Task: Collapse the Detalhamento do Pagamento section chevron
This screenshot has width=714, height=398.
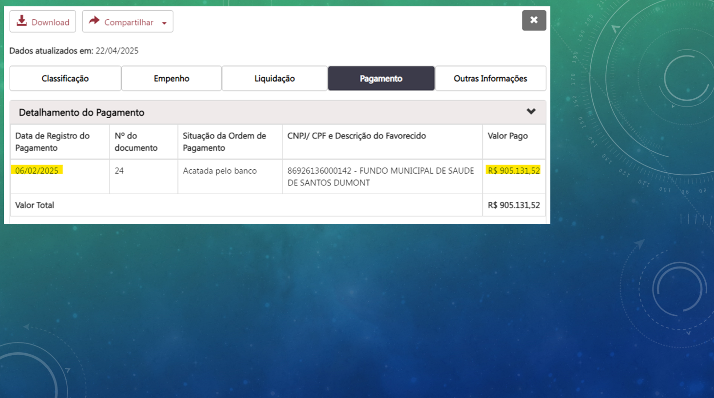Action: [531, 111]
